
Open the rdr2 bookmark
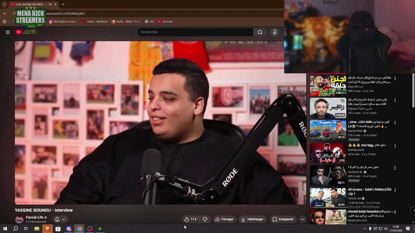[149, 22]
